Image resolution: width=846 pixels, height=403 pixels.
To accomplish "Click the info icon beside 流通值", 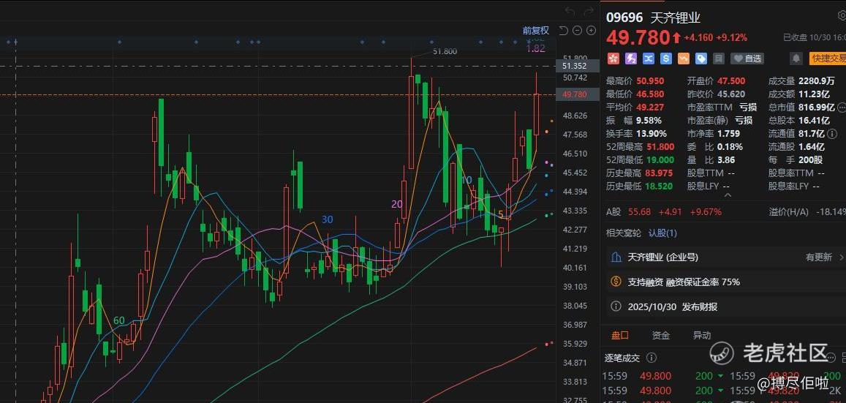I will point(833,133).
